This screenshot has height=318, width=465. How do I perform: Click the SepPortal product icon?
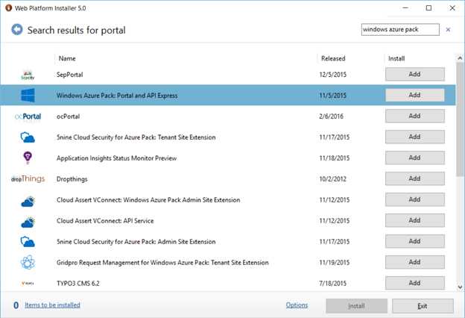click(28, 75)
